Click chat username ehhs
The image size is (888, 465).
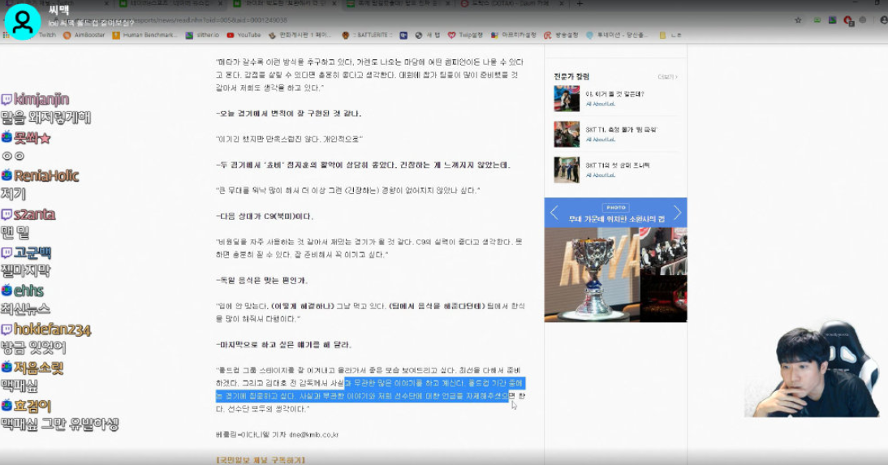point(28,291)
